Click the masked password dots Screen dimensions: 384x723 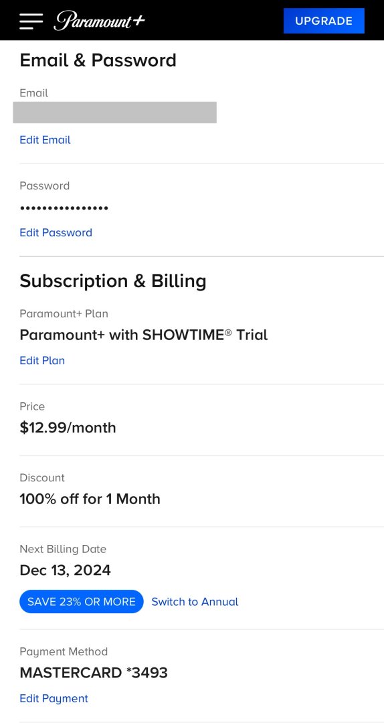pyautogui.click(x=64, y=208)
